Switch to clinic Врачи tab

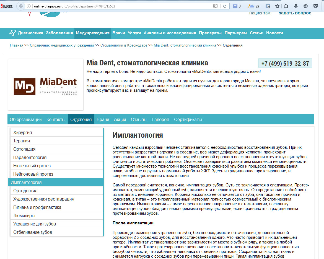pos(103,119)
